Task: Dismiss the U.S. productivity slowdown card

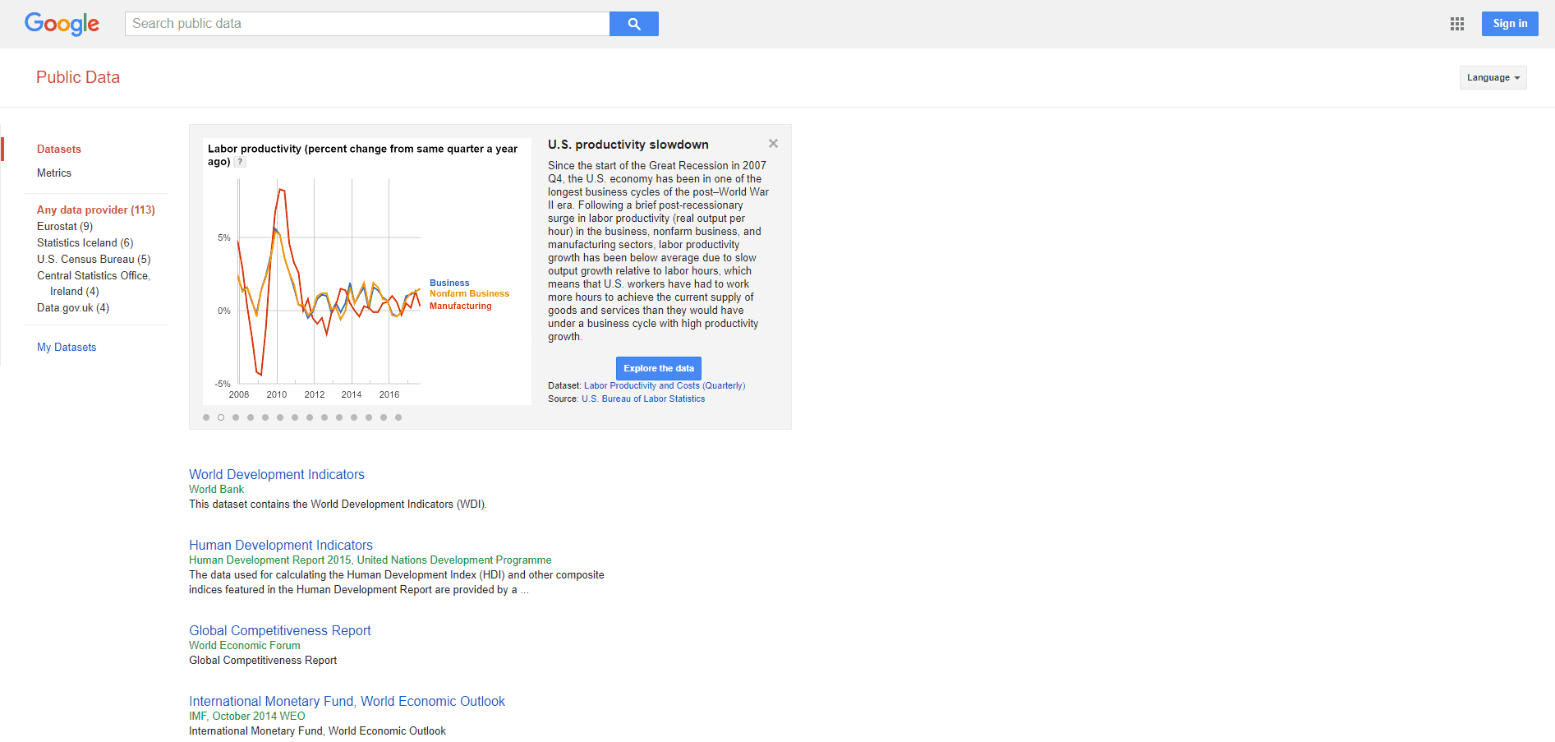Action: point(773,144)
